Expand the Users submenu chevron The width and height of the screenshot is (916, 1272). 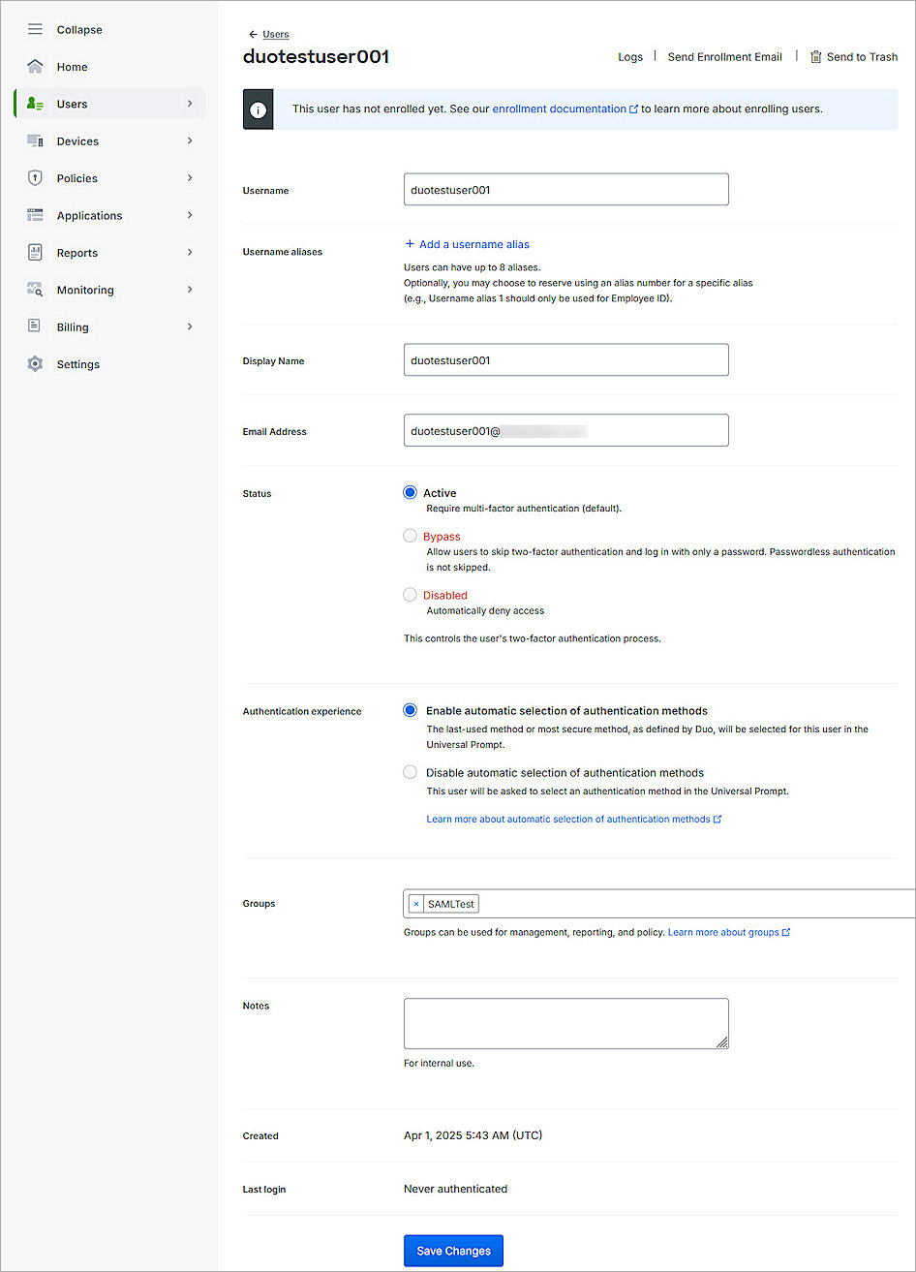pyautogui.click(x=190, y=104)
